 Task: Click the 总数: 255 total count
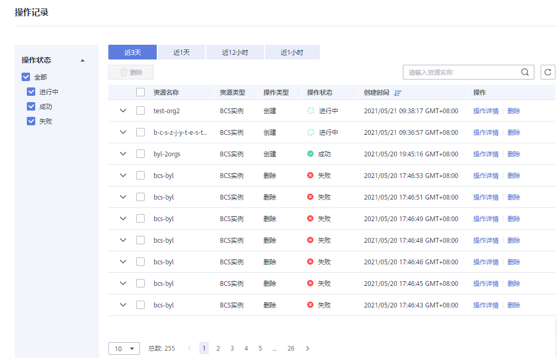tap(161, 349)
